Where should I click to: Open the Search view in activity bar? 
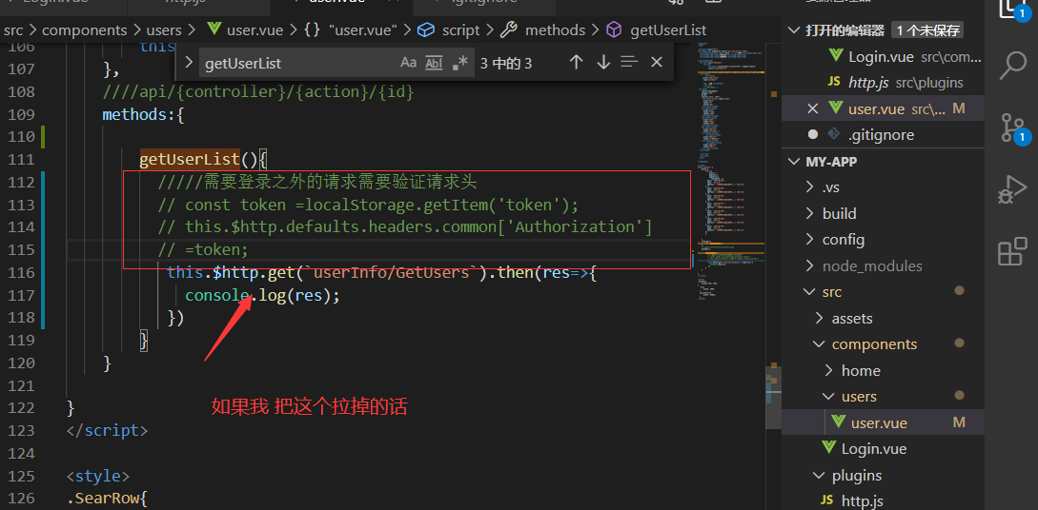point(1012,66)
